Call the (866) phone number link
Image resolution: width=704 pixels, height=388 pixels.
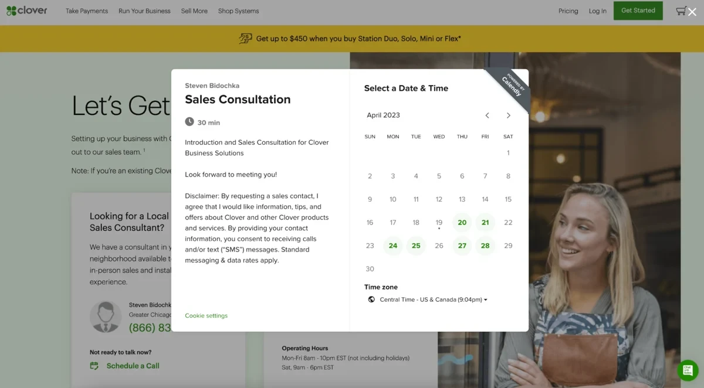pyautogui.click(x=150, y=328)
